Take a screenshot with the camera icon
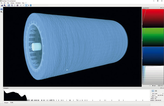Image resolution: width=164 pixels, height=106 pixels. 2,9
